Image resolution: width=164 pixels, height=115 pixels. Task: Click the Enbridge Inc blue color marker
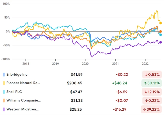coord(4,75)
